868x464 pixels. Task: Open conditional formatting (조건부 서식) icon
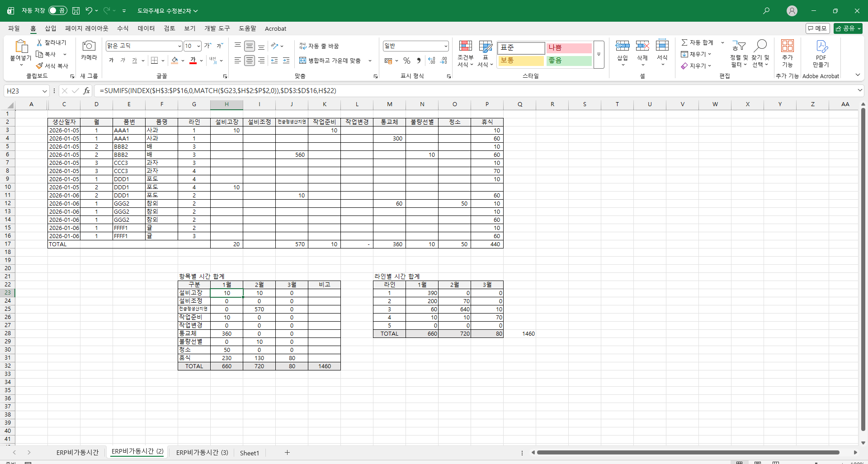465,47
